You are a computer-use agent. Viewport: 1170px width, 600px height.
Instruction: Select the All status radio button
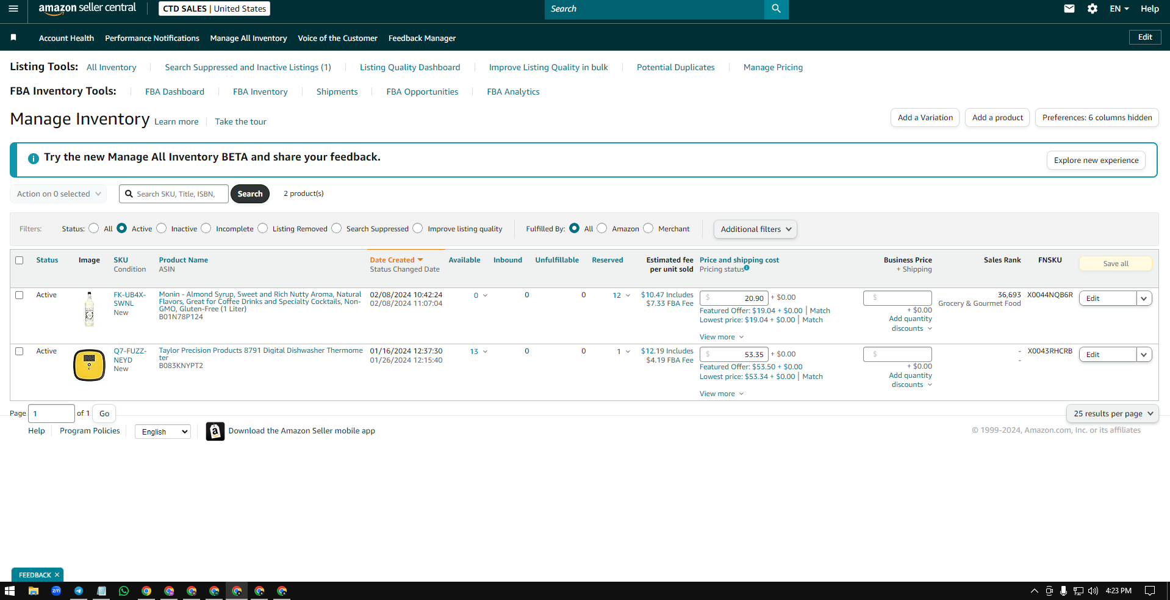[x=93, y=228]
